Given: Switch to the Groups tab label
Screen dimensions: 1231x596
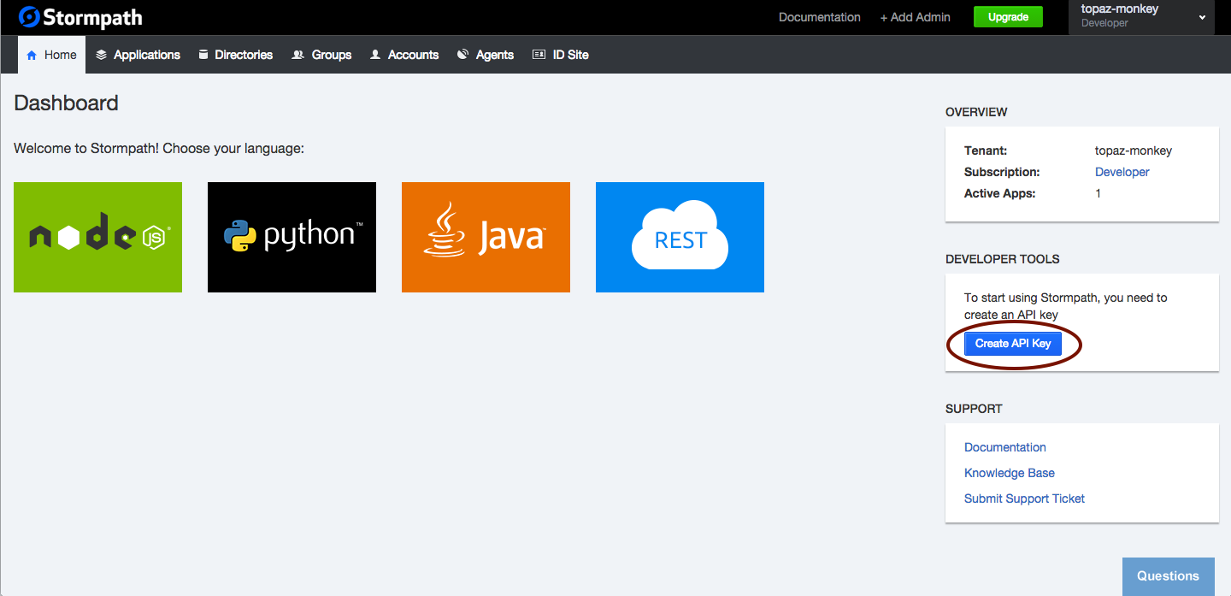Looking at the screenshot, I should (x=332, y=55).
